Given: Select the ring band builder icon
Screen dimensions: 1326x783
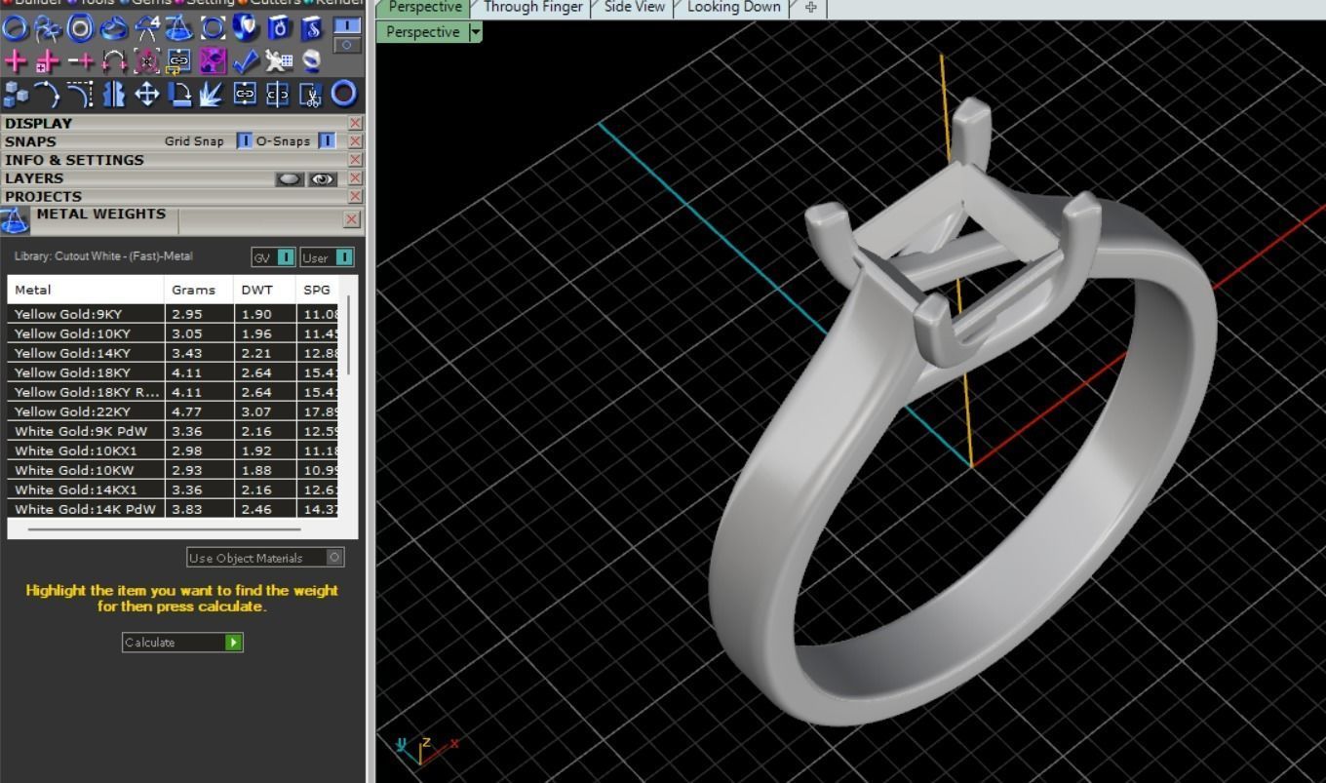Looking at the screenshot, I should click(x=15, y=27).
